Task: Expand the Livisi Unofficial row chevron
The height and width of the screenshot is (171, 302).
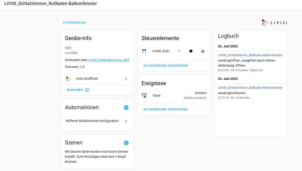Action: pyautogui.click(x=126, y=79)
